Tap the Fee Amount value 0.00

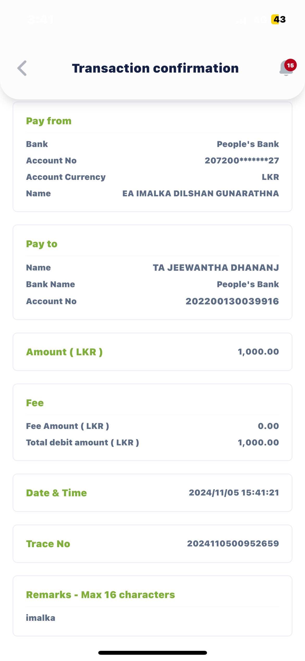pos(268,426)
